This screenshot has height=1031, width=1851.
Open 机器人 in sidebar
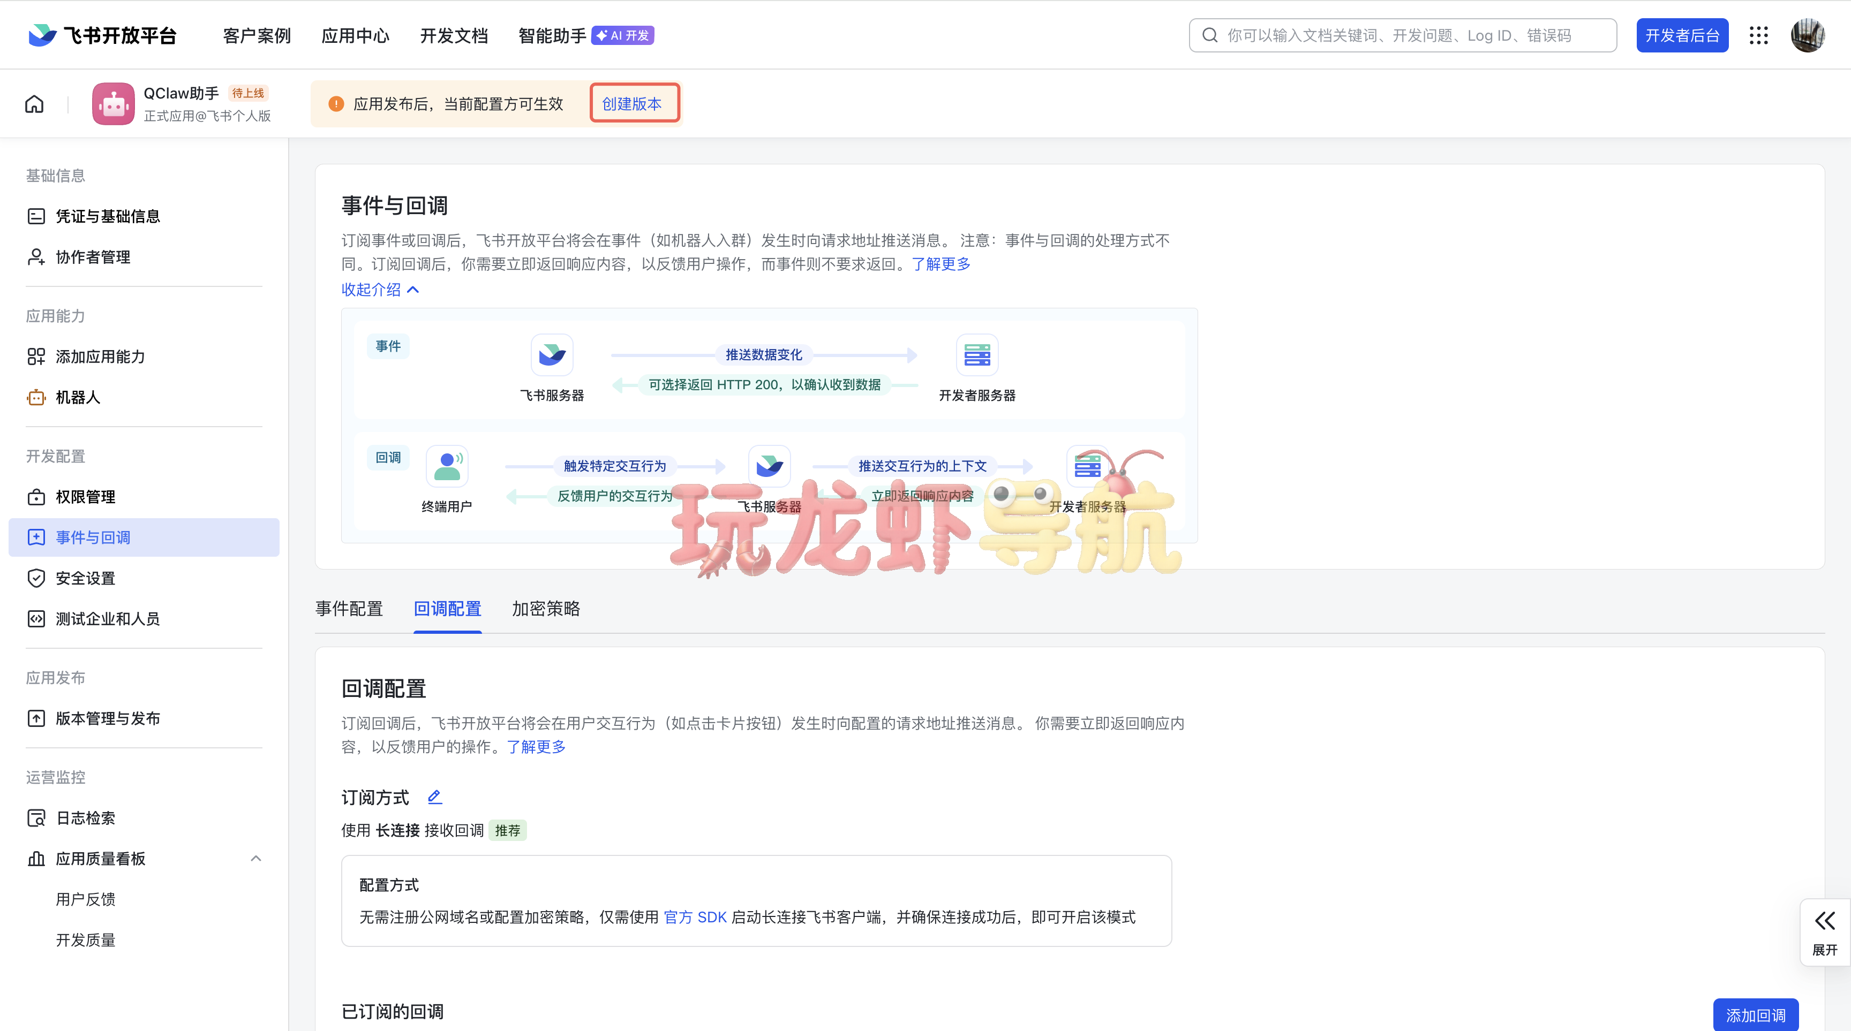tap(144, 397)
